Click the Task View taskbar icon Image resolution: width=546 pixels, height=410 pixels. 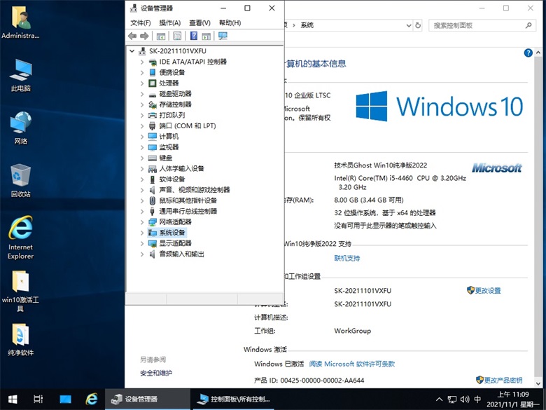click(x=38, y=399)
